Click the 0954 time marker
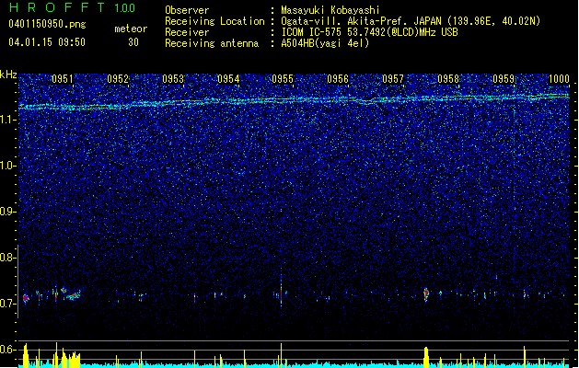 point(228,79)
